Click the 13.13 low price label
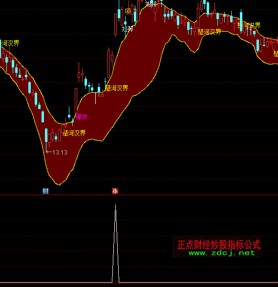This screenshot has width=278, height=287. pyautogui.click(x=60, y=152)
